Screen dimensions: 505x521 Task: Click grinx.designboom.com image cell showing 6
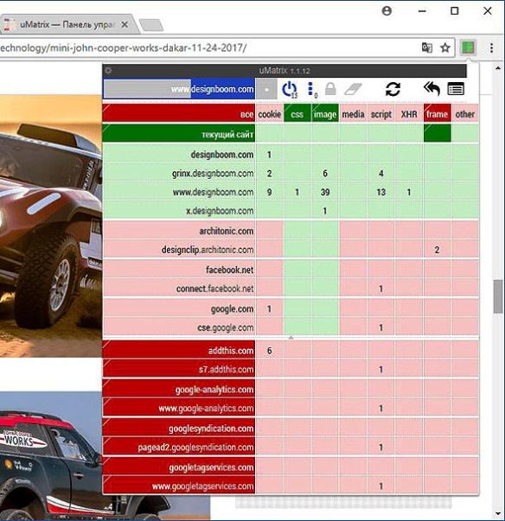coord(325,173)
